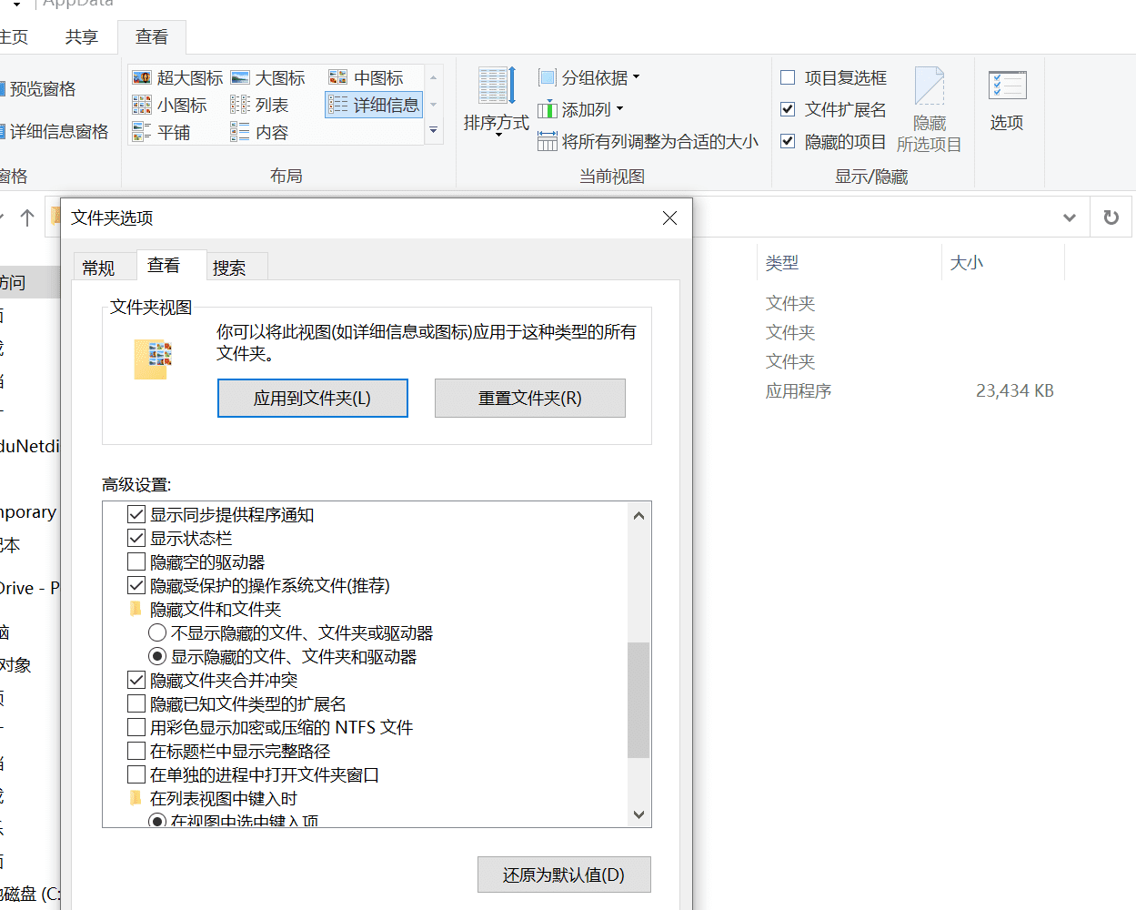Open the 分组依据 dropdown
The width and height of the screenshot is (1136, 910).
click(588, 77)
